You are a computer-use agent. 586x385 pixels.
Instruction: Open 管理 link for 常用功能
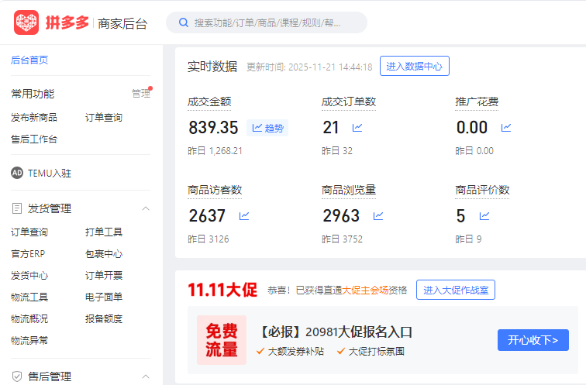(140, 94)
